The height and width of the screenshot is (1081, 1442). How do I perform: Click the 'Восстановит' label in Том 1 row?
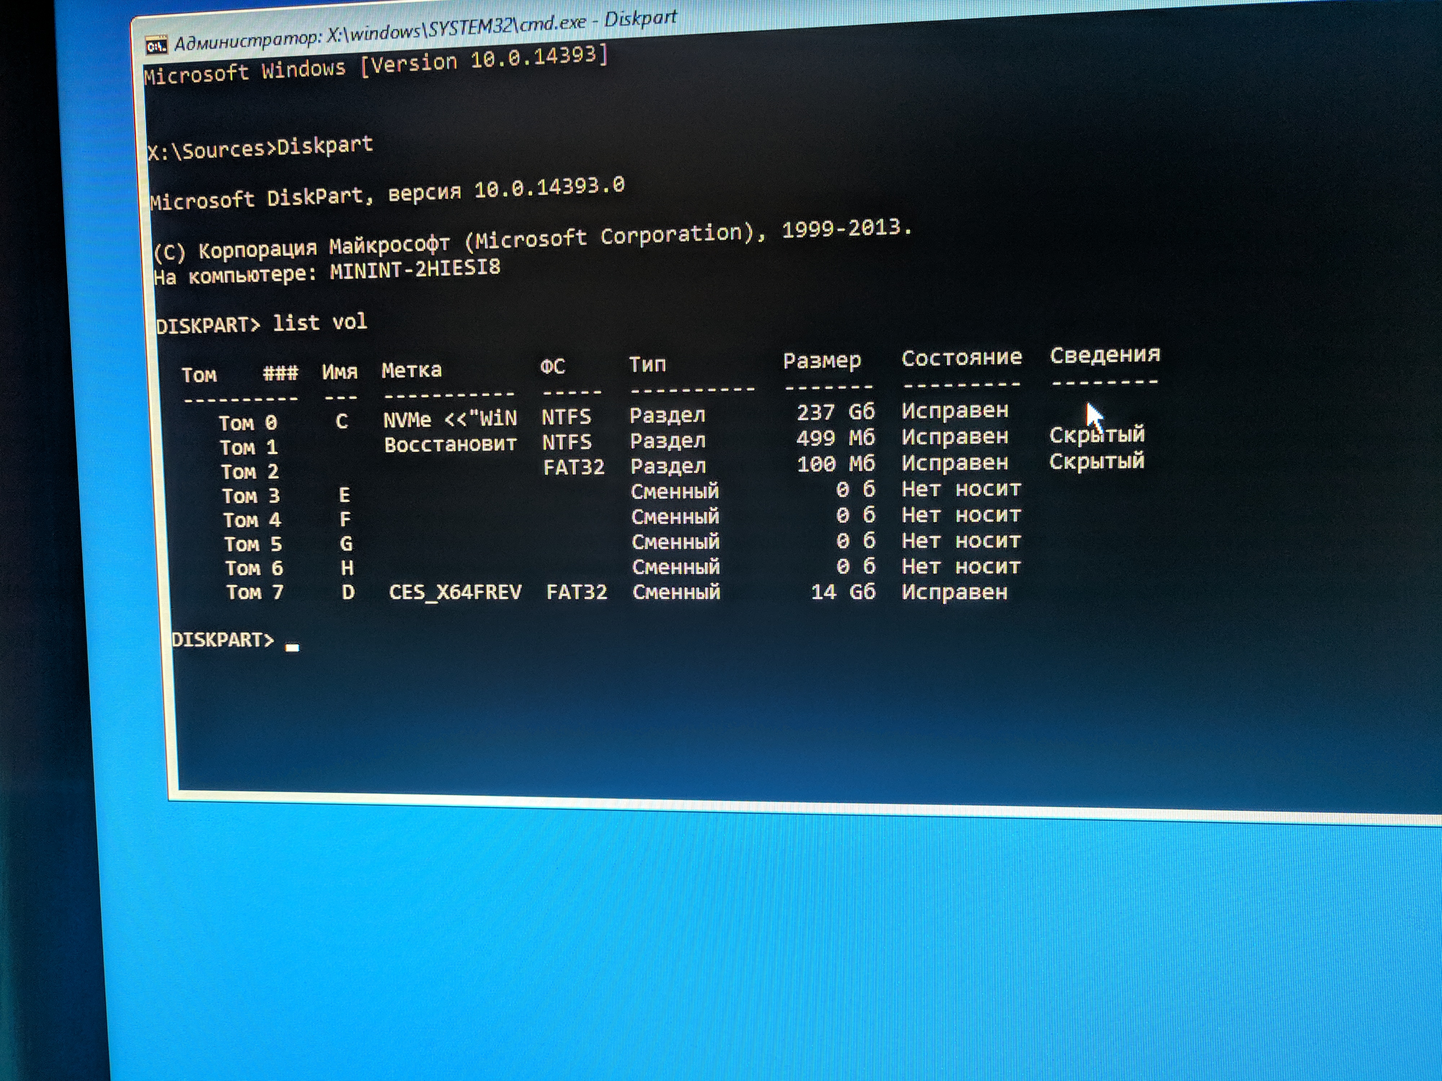450,444
